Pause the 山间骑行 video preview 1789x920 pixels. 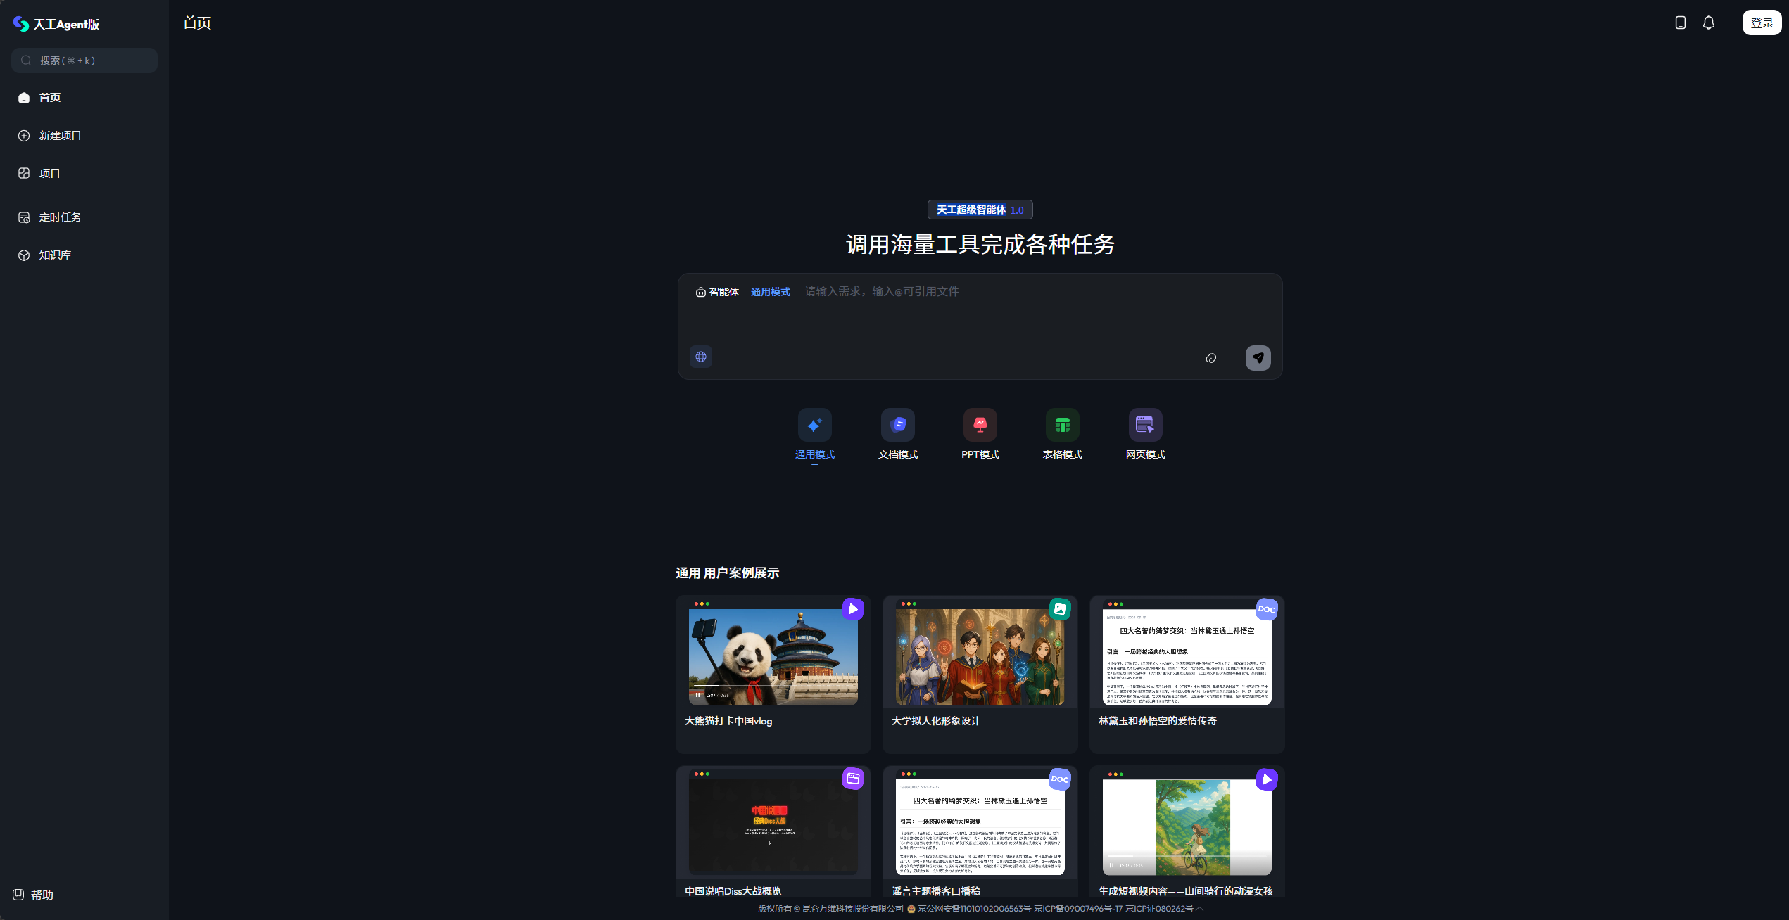[x=1111, y=865]
